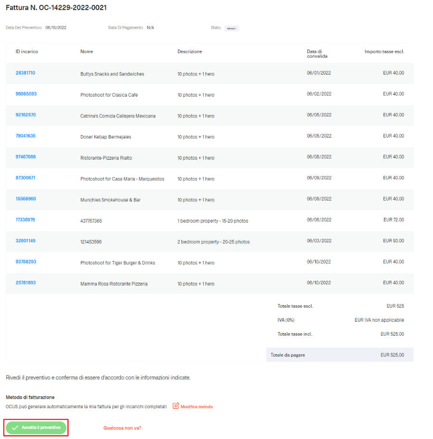Click the Accetta il preventivo button
This screenshot has height=439, width=433.
coord(36,427)
